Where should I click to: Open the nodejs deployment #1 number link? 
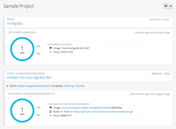coord(54,94)
